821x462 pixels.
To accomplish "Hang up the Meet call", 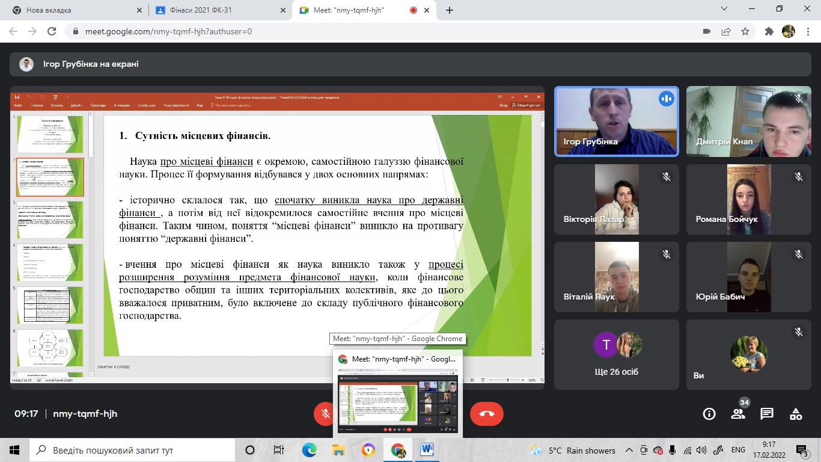I will click(x=487, y=414).
